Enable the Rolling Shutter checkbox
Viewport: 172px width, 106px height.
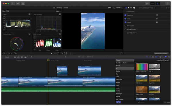tap(125, 29)
